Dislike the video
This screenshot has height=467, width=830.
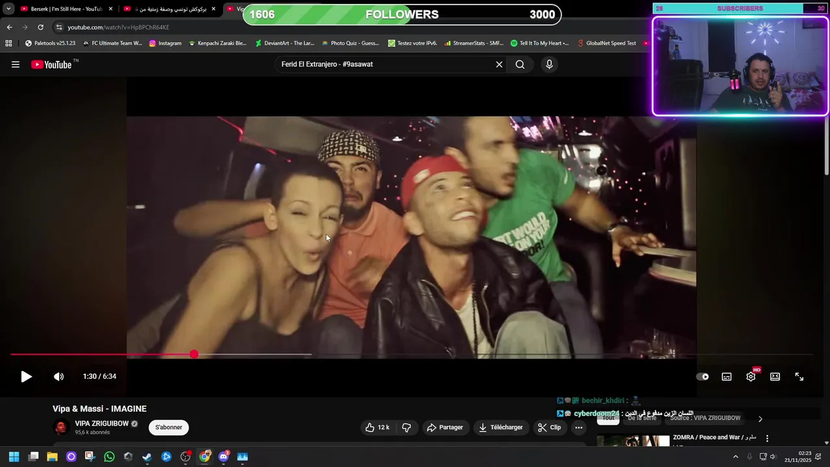point(407,427)
